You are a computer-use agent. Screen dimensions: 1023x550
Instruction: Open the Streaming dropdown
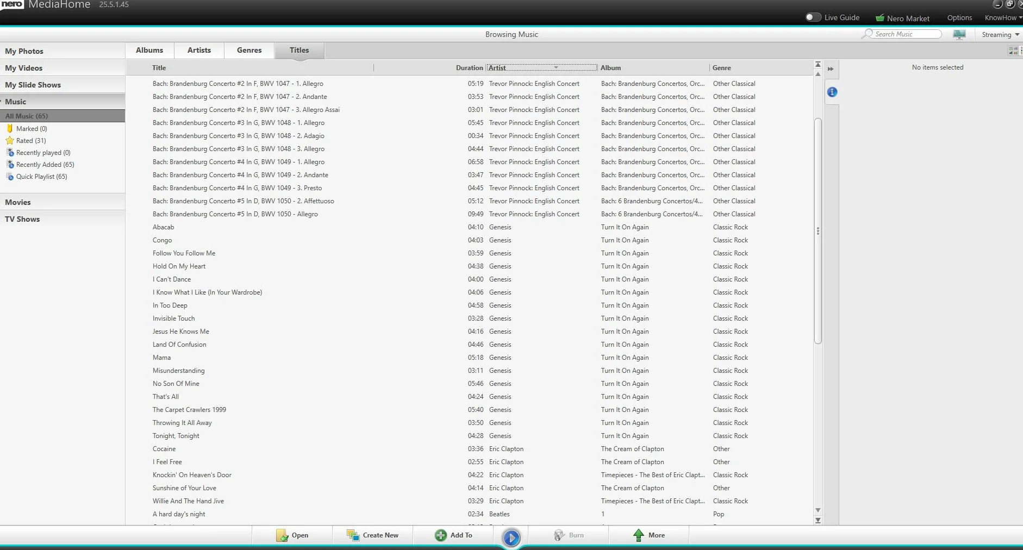(x=1000, y=35)
